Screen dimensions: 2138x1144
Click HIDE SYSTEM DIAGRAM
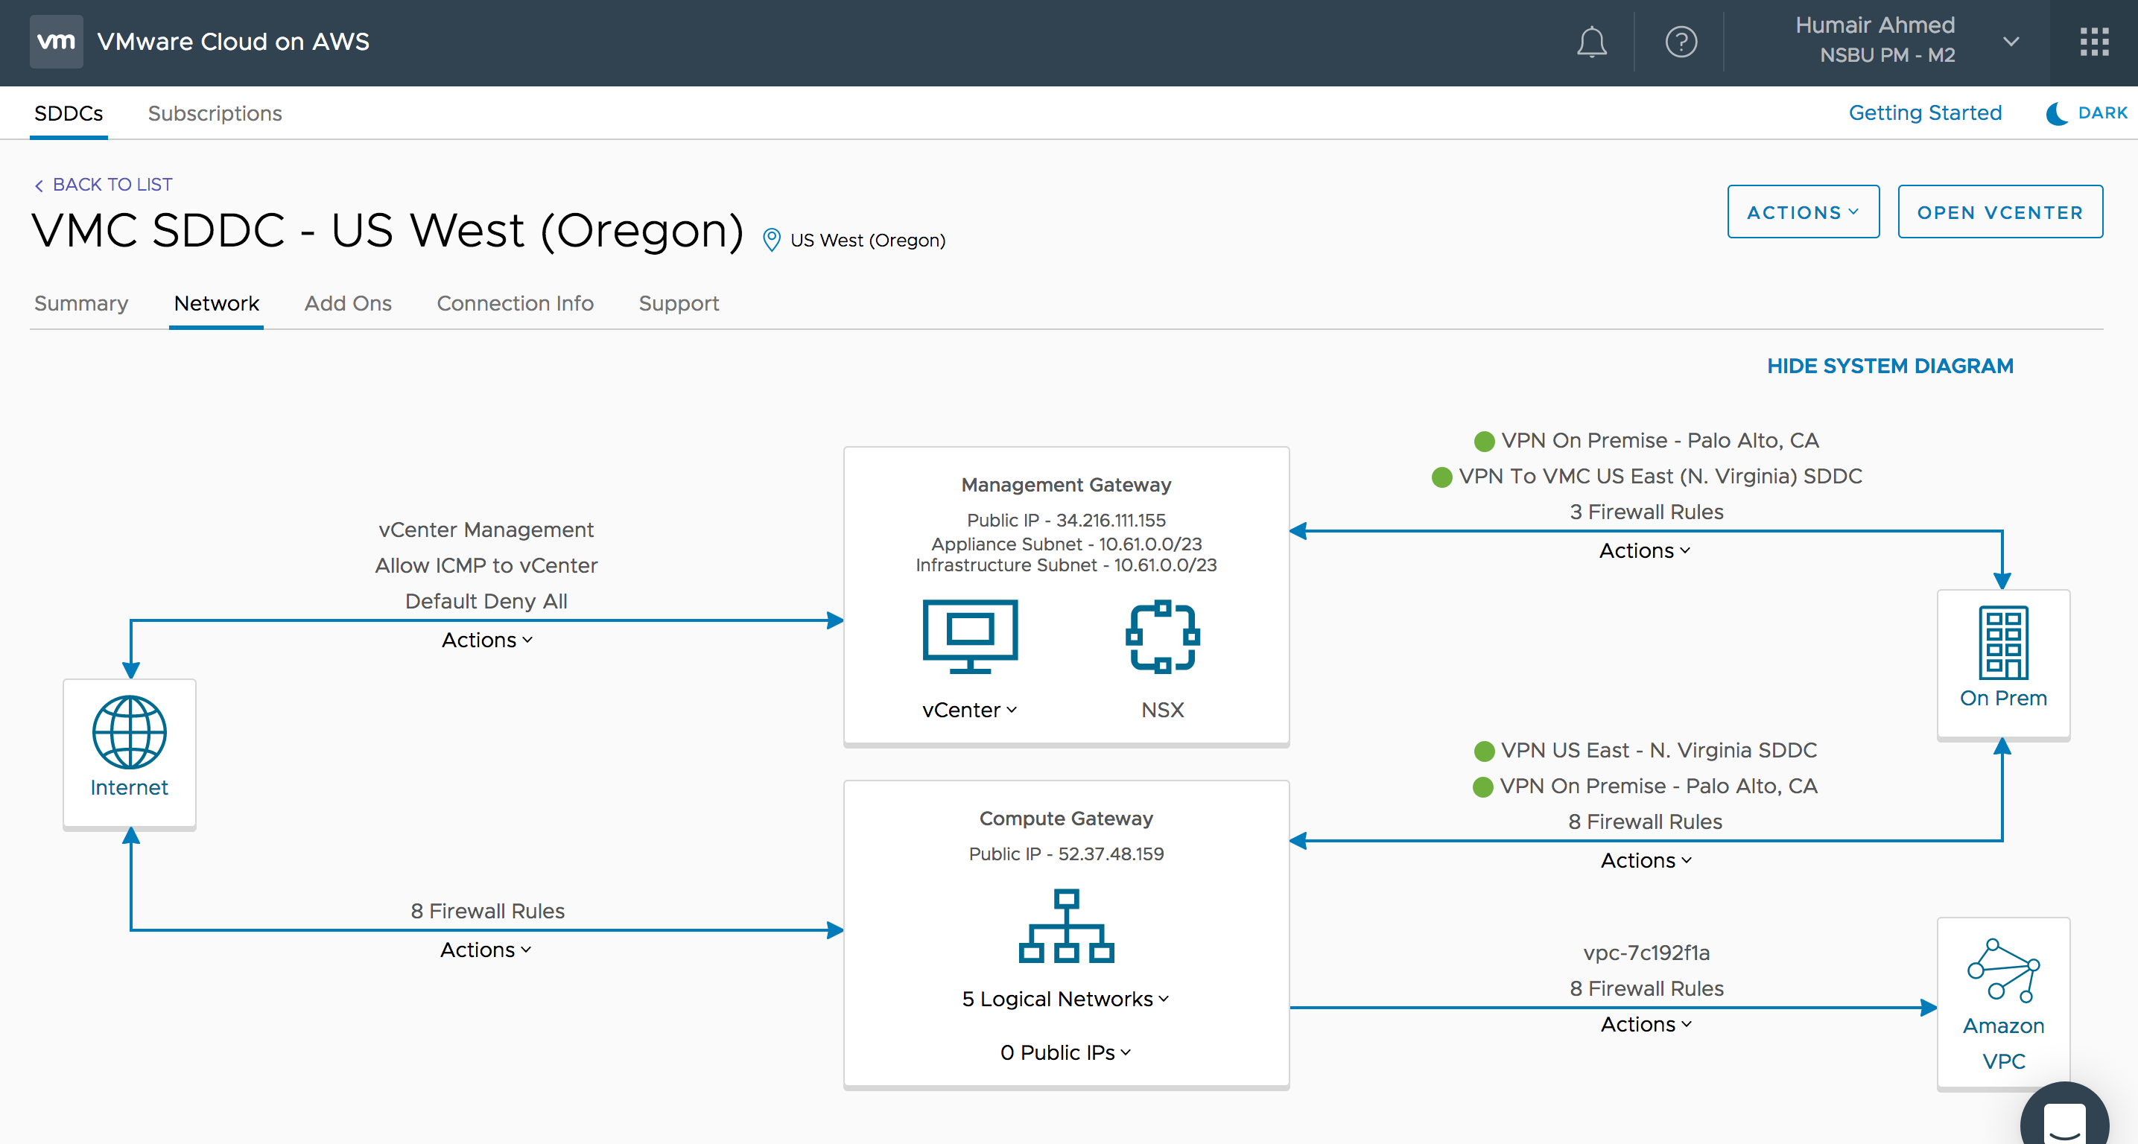1890,366
